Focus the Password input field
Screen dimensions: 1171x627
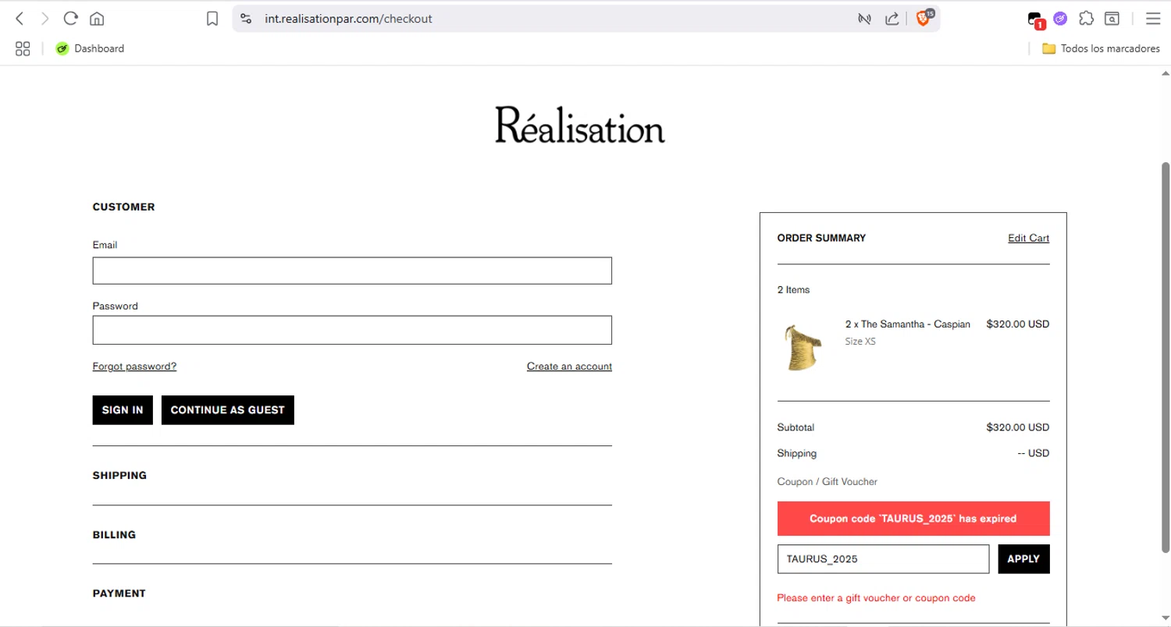[352, 330]
